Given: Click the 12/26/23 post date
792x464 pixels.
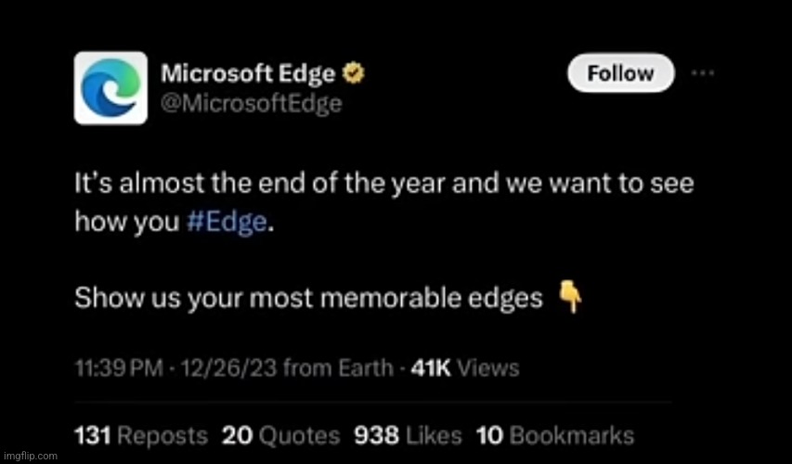Looking at the screenshot, I should (x=228, y=368).
